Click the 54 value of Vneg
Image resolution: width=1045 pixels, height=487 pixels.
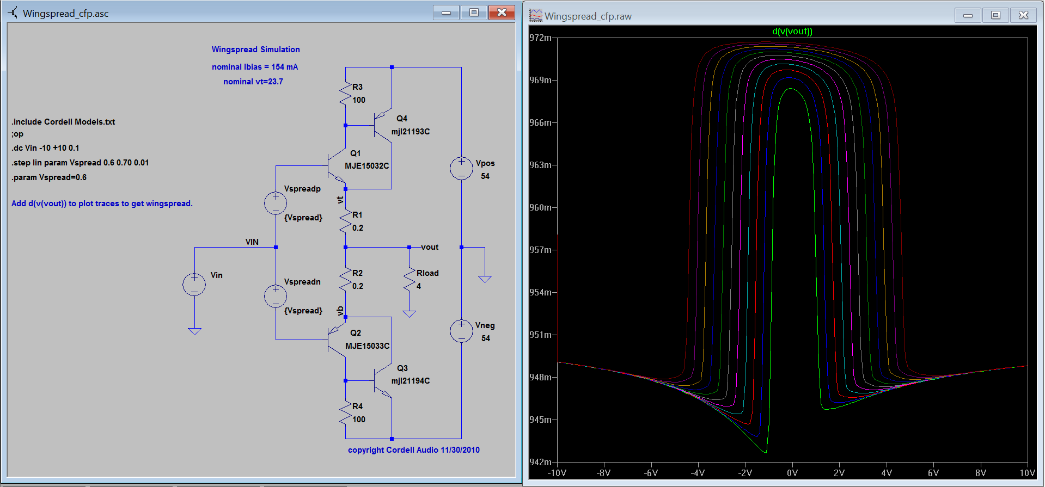tap(486, 338)
